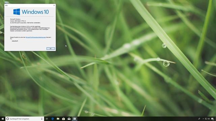Click OK in the Info dialog
This screenshot has height=121, width=216.
click(x=51, y=48)
